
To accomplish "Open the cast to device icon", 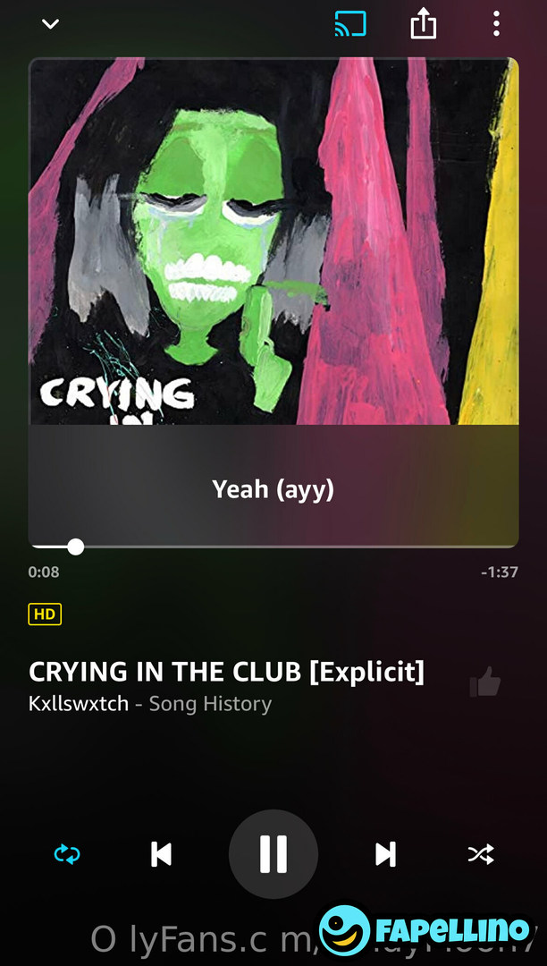I will point(350,24).
